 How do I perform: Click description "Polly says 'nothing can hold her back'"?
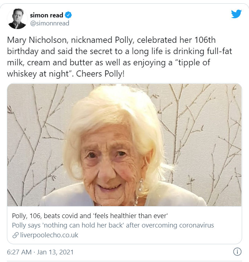(x=113, y=225)
